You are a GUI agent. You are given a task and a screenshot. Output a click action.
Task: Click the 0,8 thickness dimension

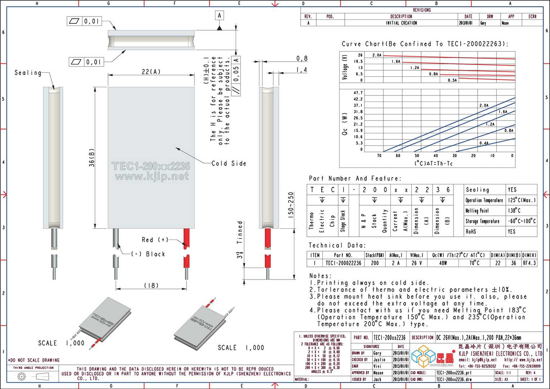pyautogui.click(x=302, y=58)
